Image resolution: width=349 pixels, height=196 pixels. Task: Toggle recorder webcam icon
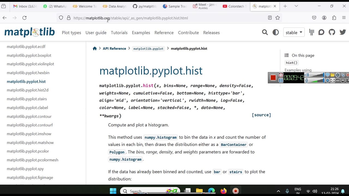coord(327,80)
